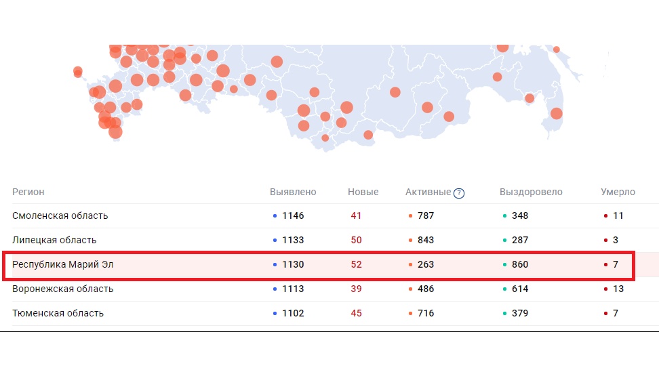Viewport: 659px width, 372px height.
Task: Open the Липецкая область region
Action: pyautogui.click(x=54, y=240)
